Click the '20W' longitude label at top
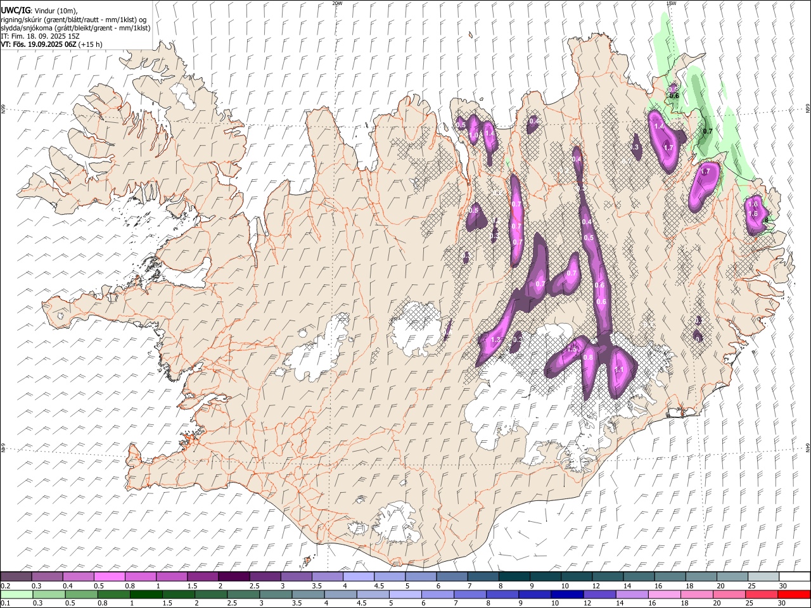 point(338,3)
